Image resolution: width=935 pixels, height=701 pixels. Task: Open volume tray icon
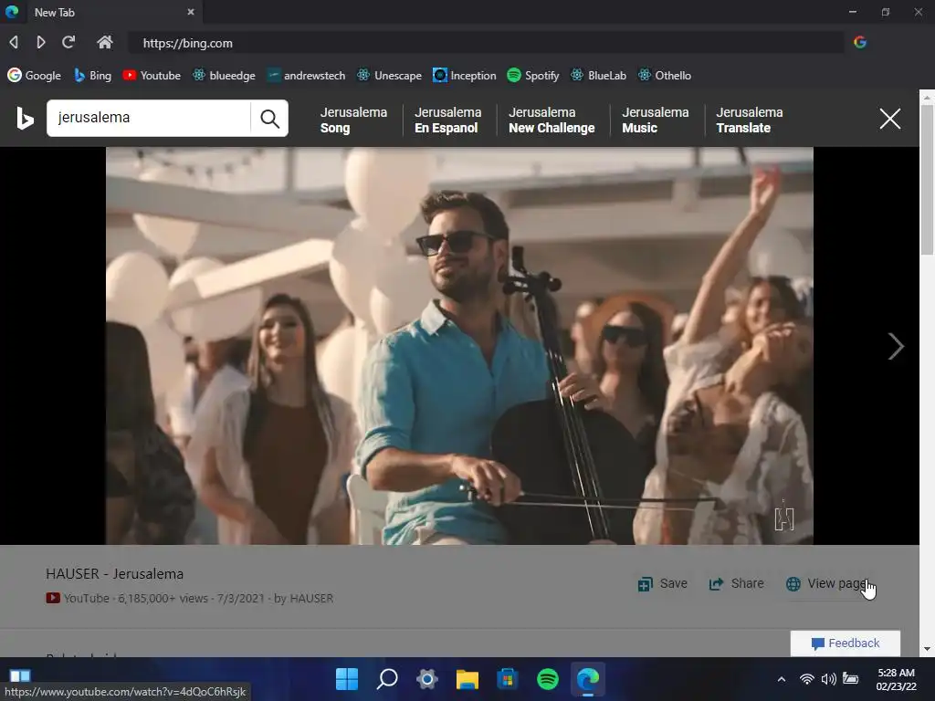[x=828, y=679]
